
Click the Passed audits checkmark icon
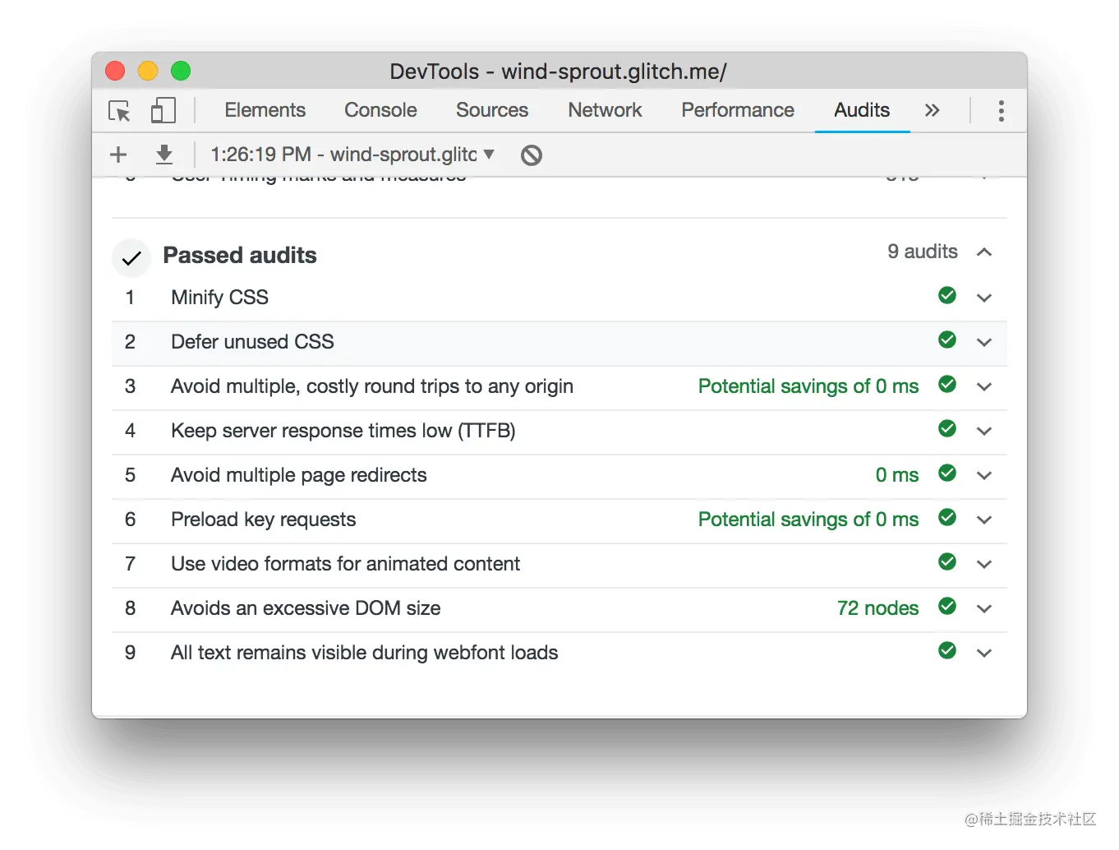(131, 259)
